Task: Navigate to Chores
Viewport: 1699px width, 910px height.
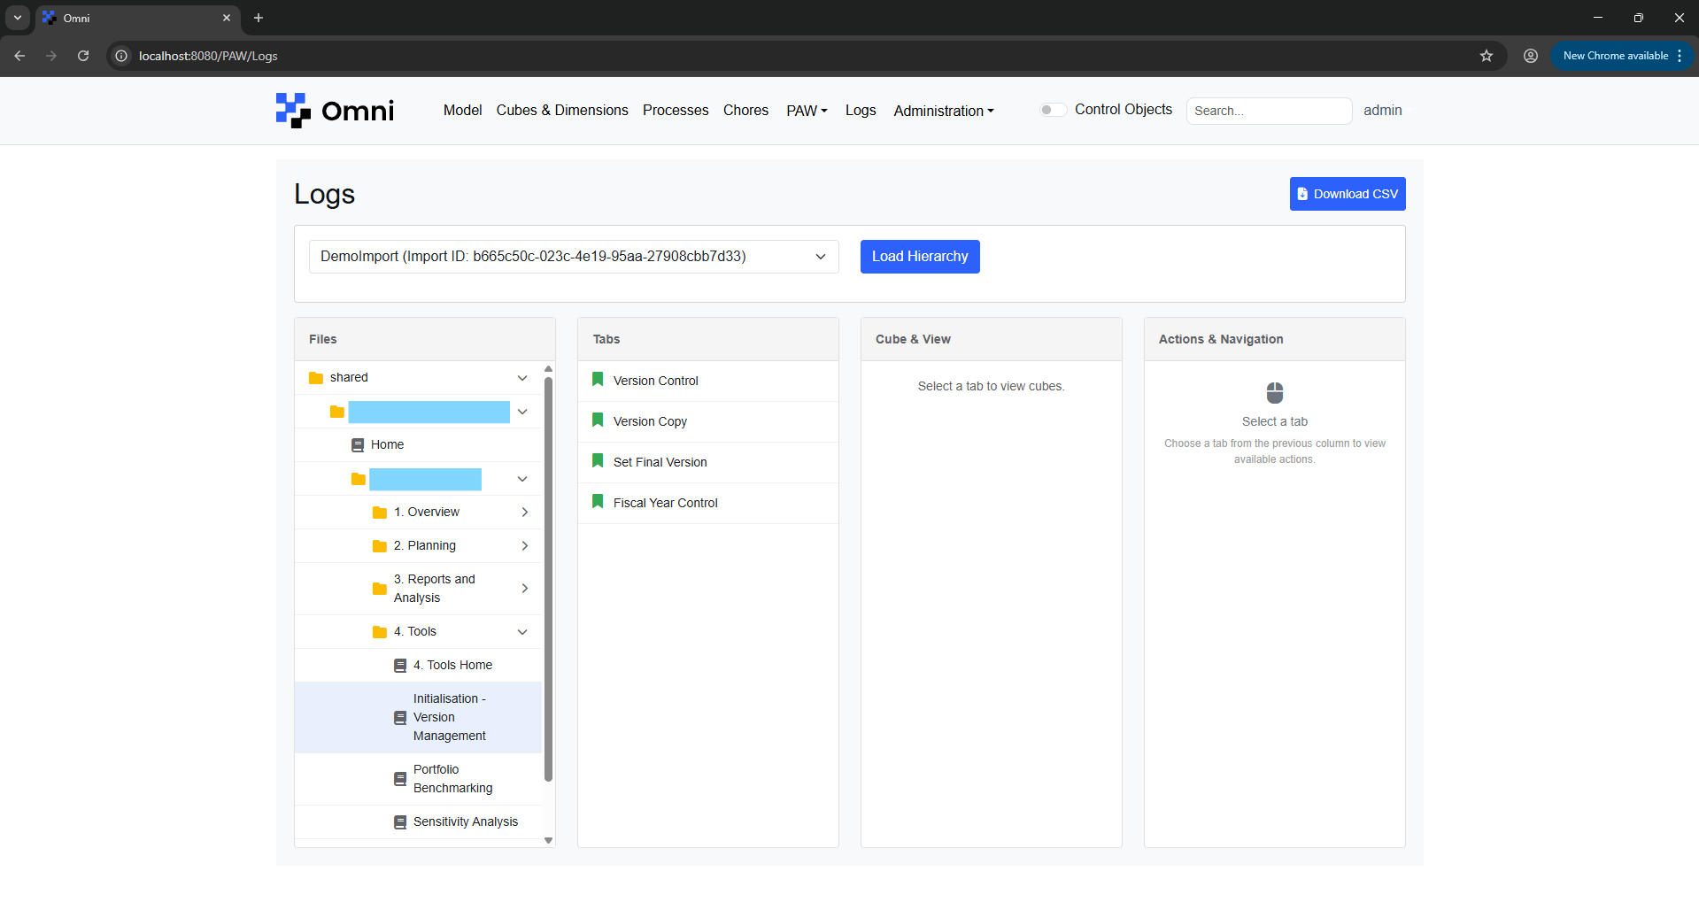Action: 745,110
